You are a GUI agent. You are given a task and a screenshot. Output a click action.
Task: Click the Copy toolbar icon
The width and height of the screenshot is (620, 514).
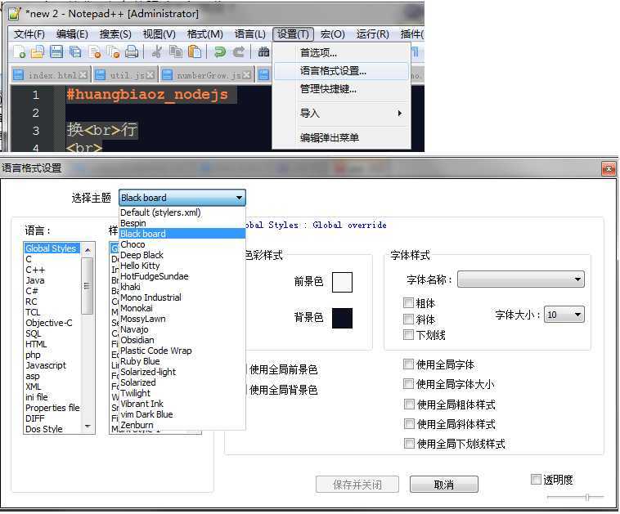click(x=176, y=51)
